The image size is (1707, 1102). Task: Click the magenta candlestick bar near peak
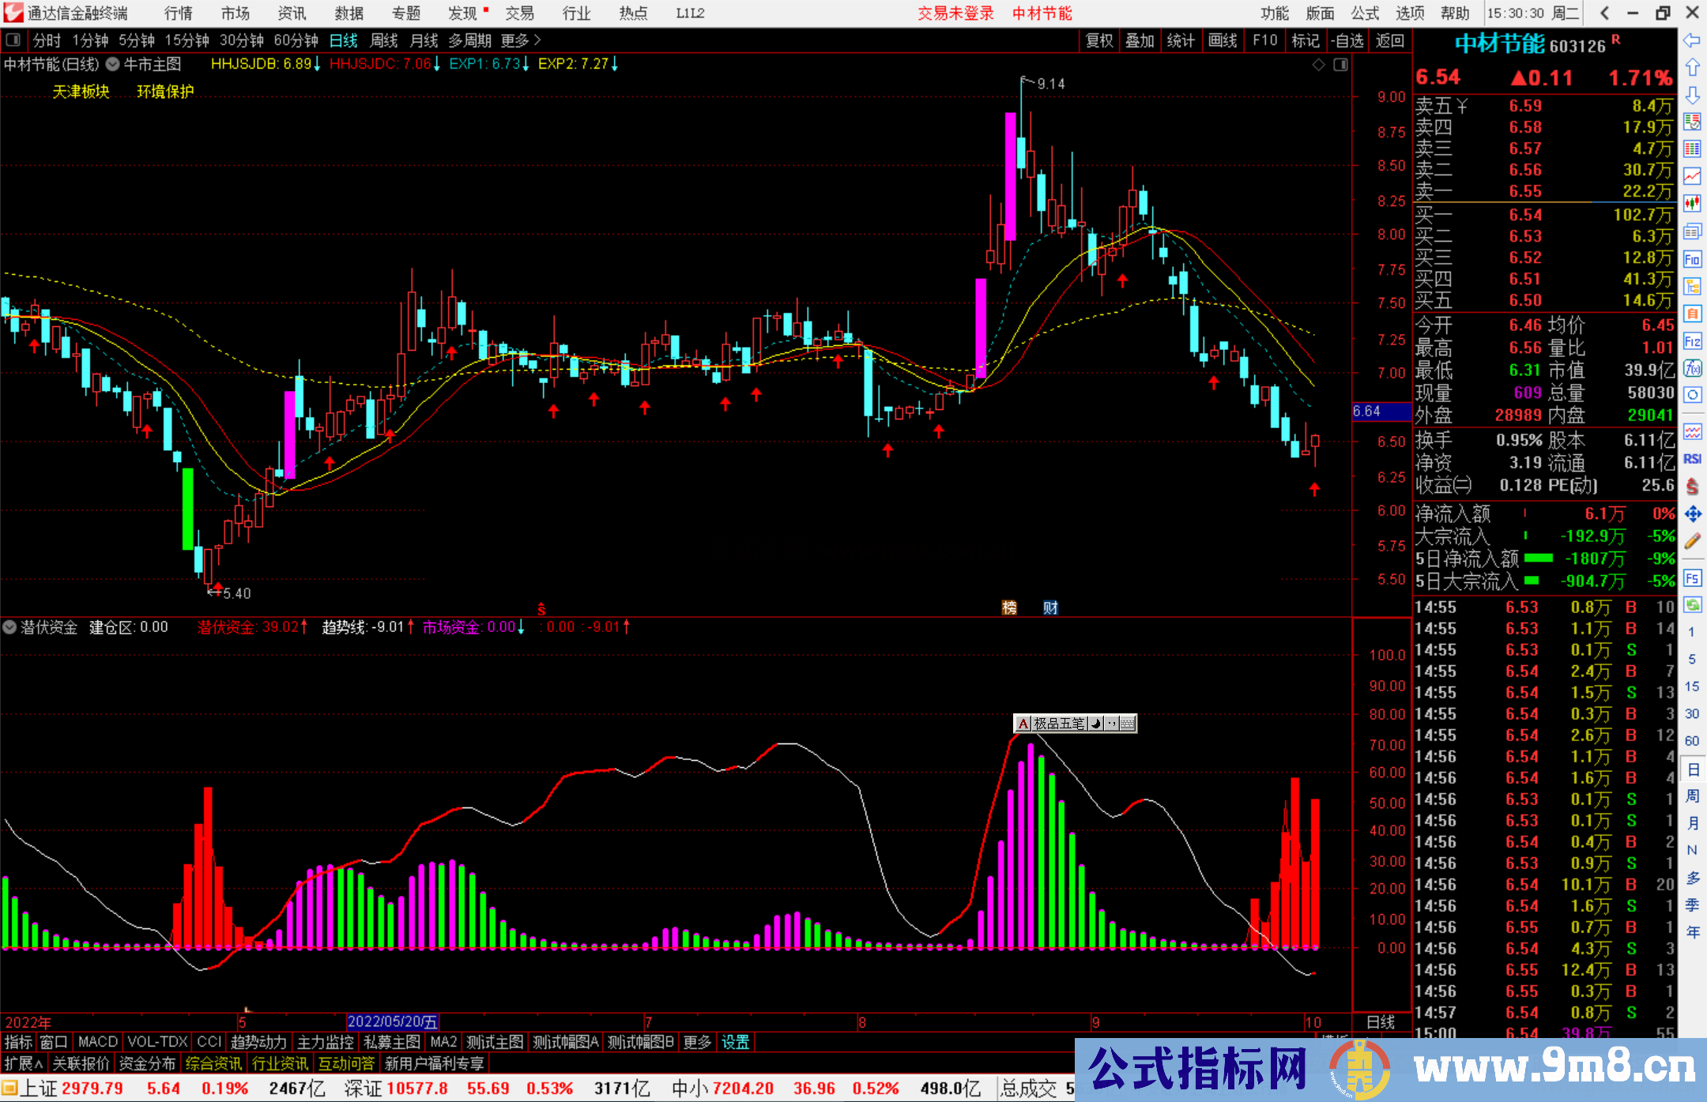click(x=1010, y=176)
